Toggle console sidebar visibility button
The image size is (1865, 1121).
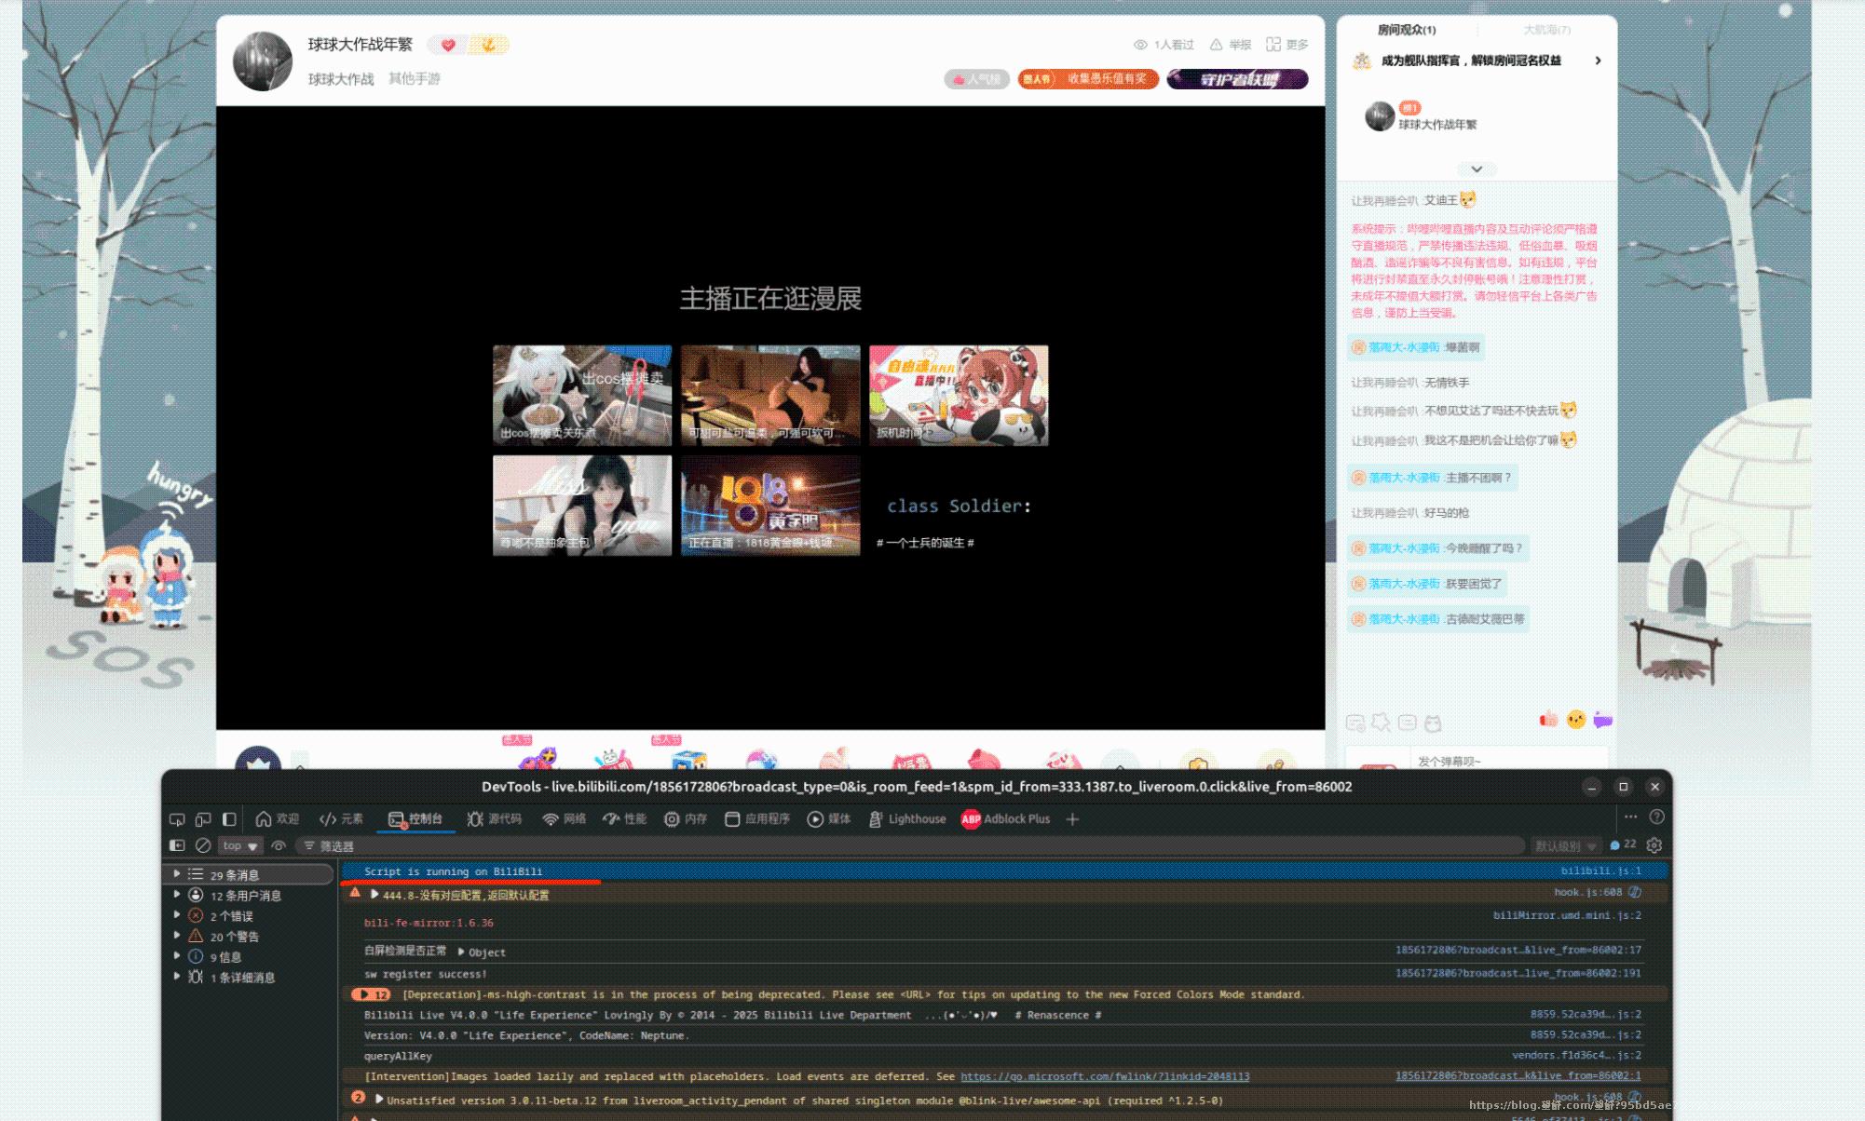(x=177, y=845)
